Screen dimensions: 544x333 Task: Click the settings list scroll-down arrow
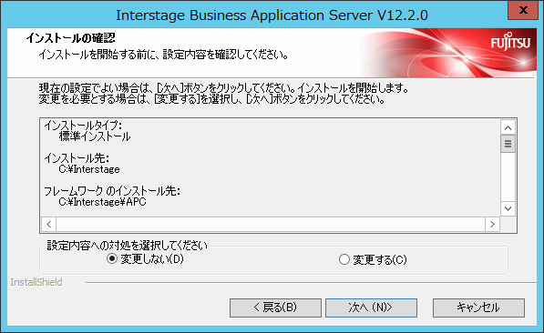coord(508,208)
